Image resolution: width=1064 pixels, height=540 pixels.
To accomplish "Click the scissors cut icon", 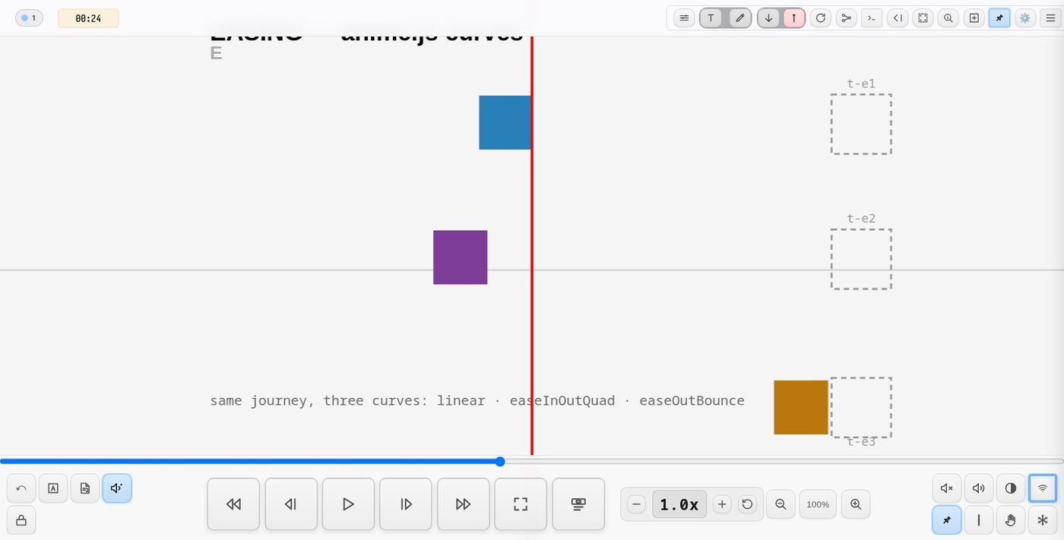I will tap(846, 18).
